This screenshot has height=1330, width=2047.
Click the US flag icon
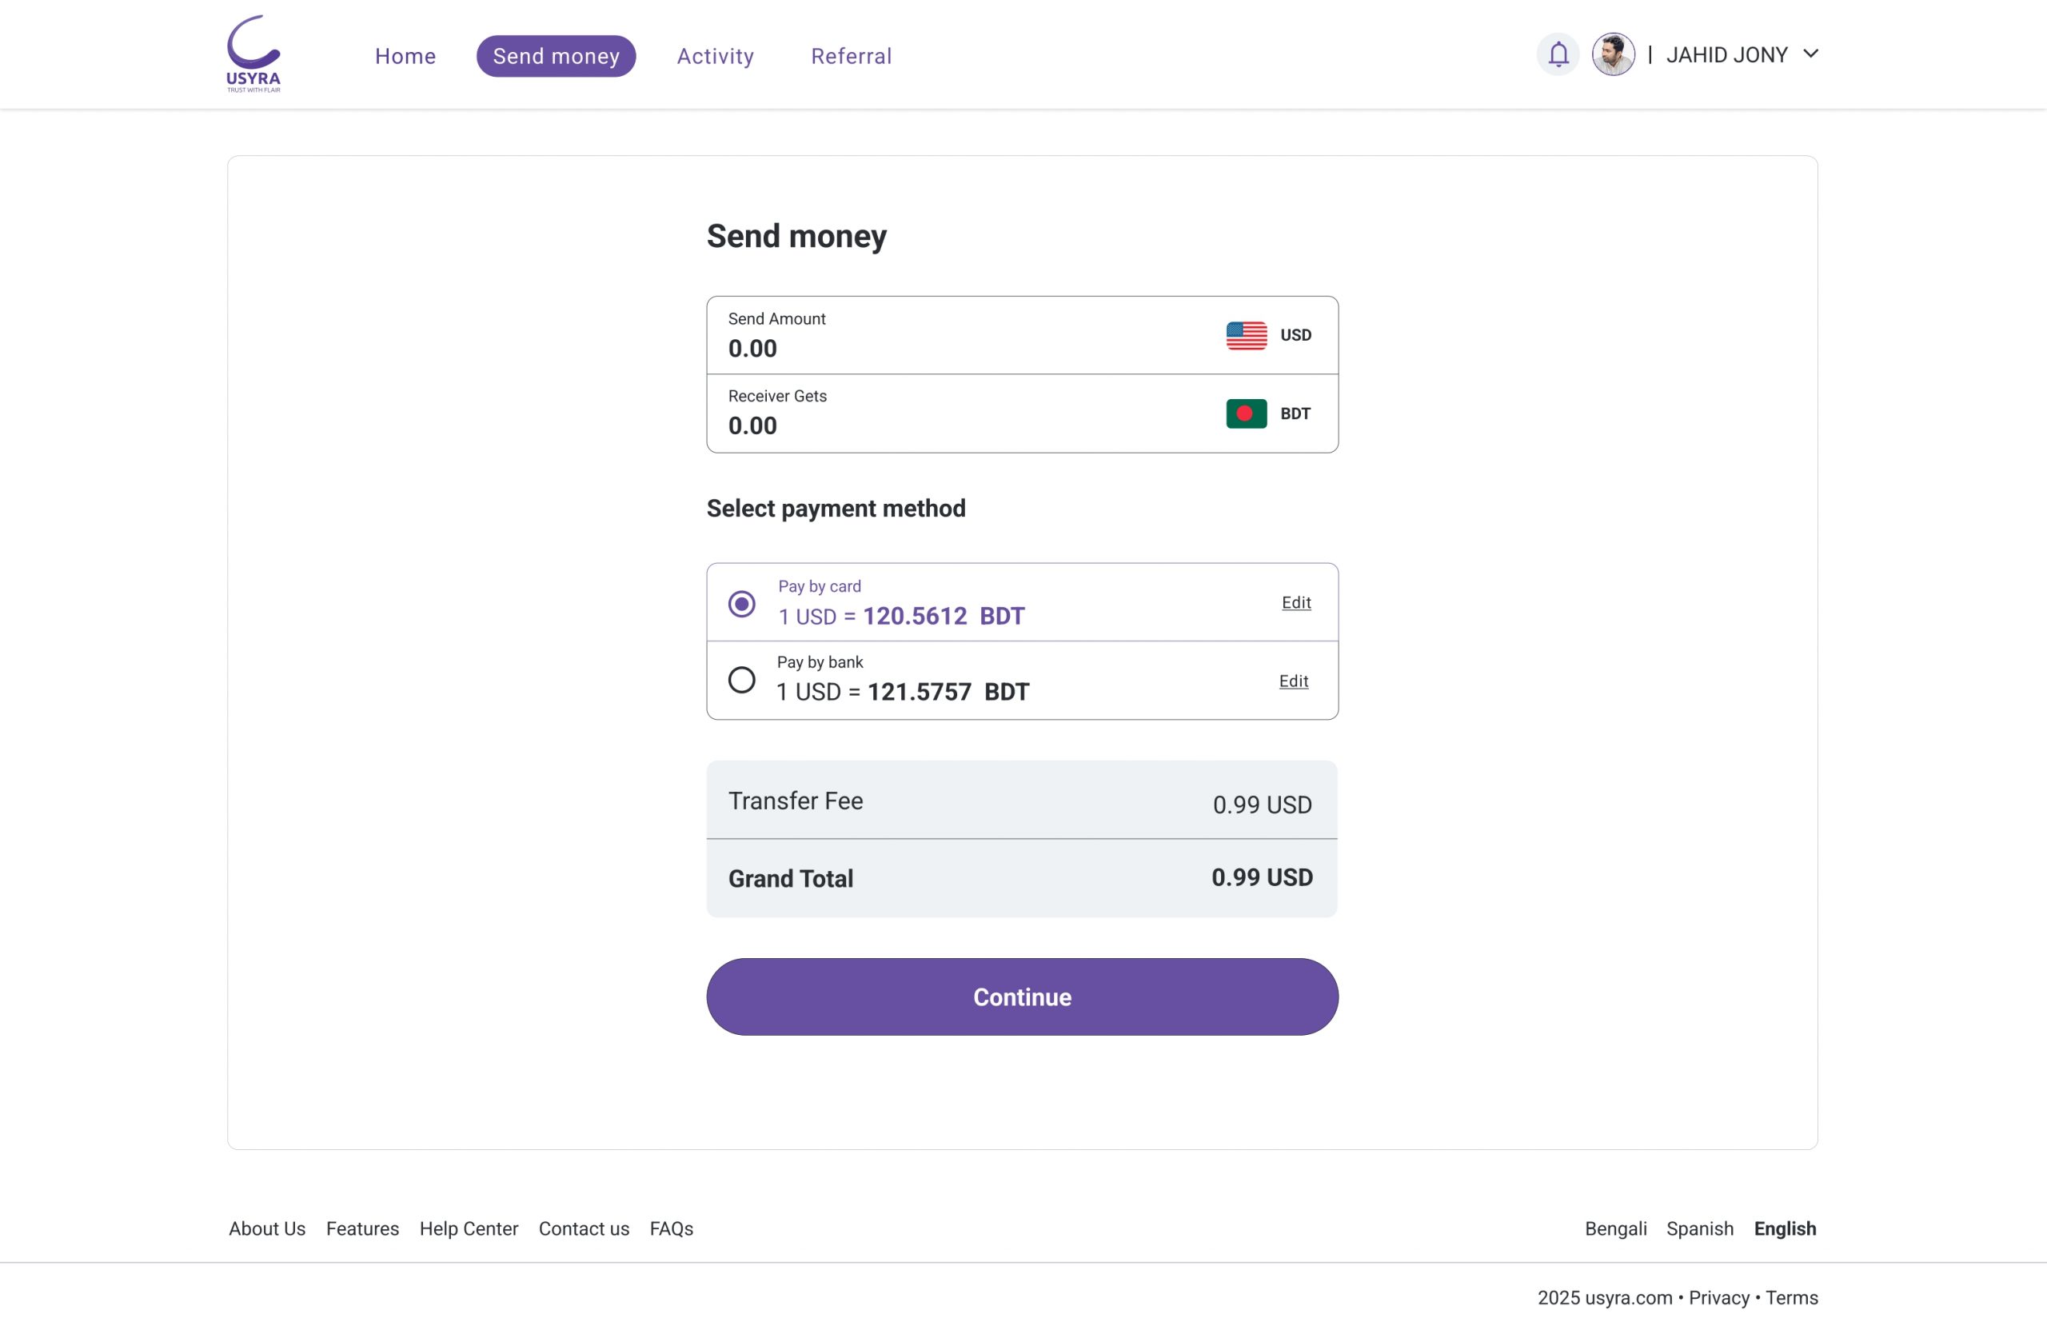[x=1246, y=336]
